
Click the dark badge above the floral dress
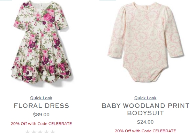point(6,0)
